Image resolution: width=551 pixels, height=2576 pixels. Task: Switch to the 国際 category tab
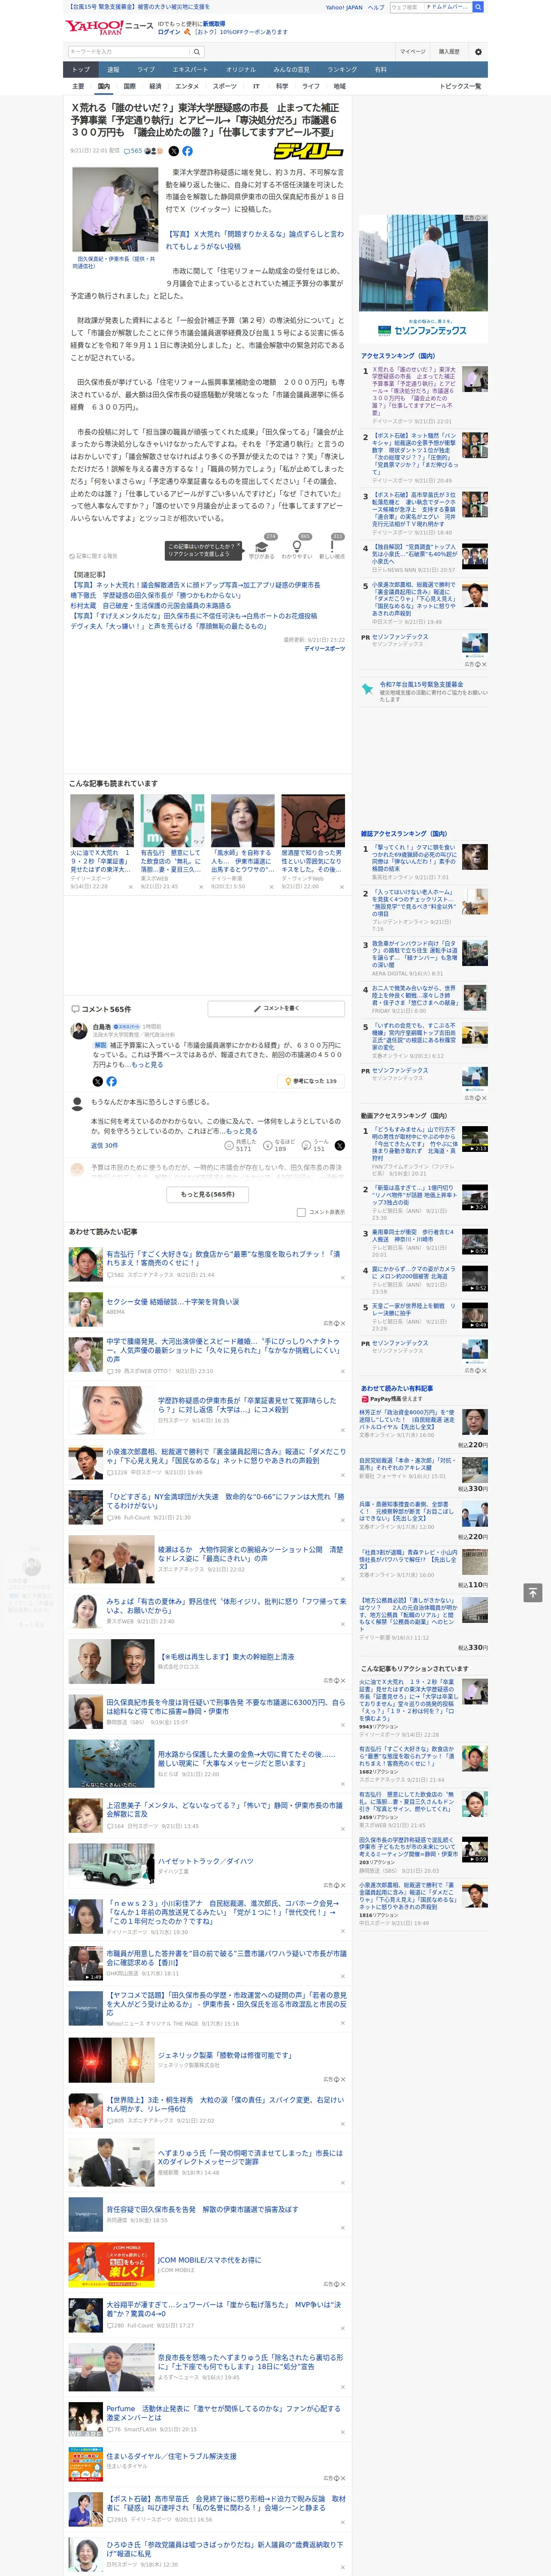[129, 86]
